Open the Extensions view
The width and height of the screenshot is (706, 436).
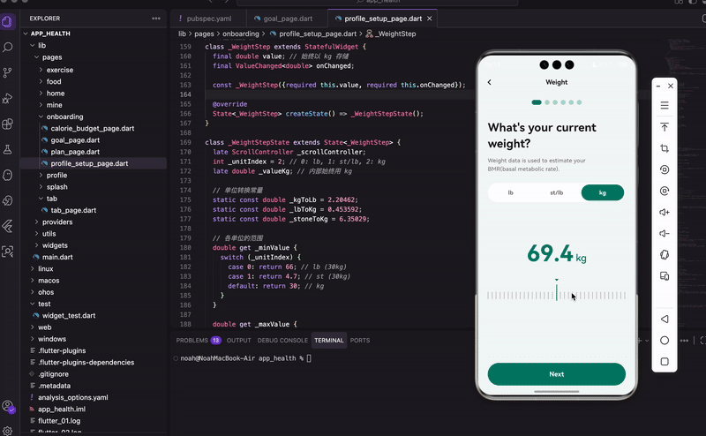coord(8,124)
